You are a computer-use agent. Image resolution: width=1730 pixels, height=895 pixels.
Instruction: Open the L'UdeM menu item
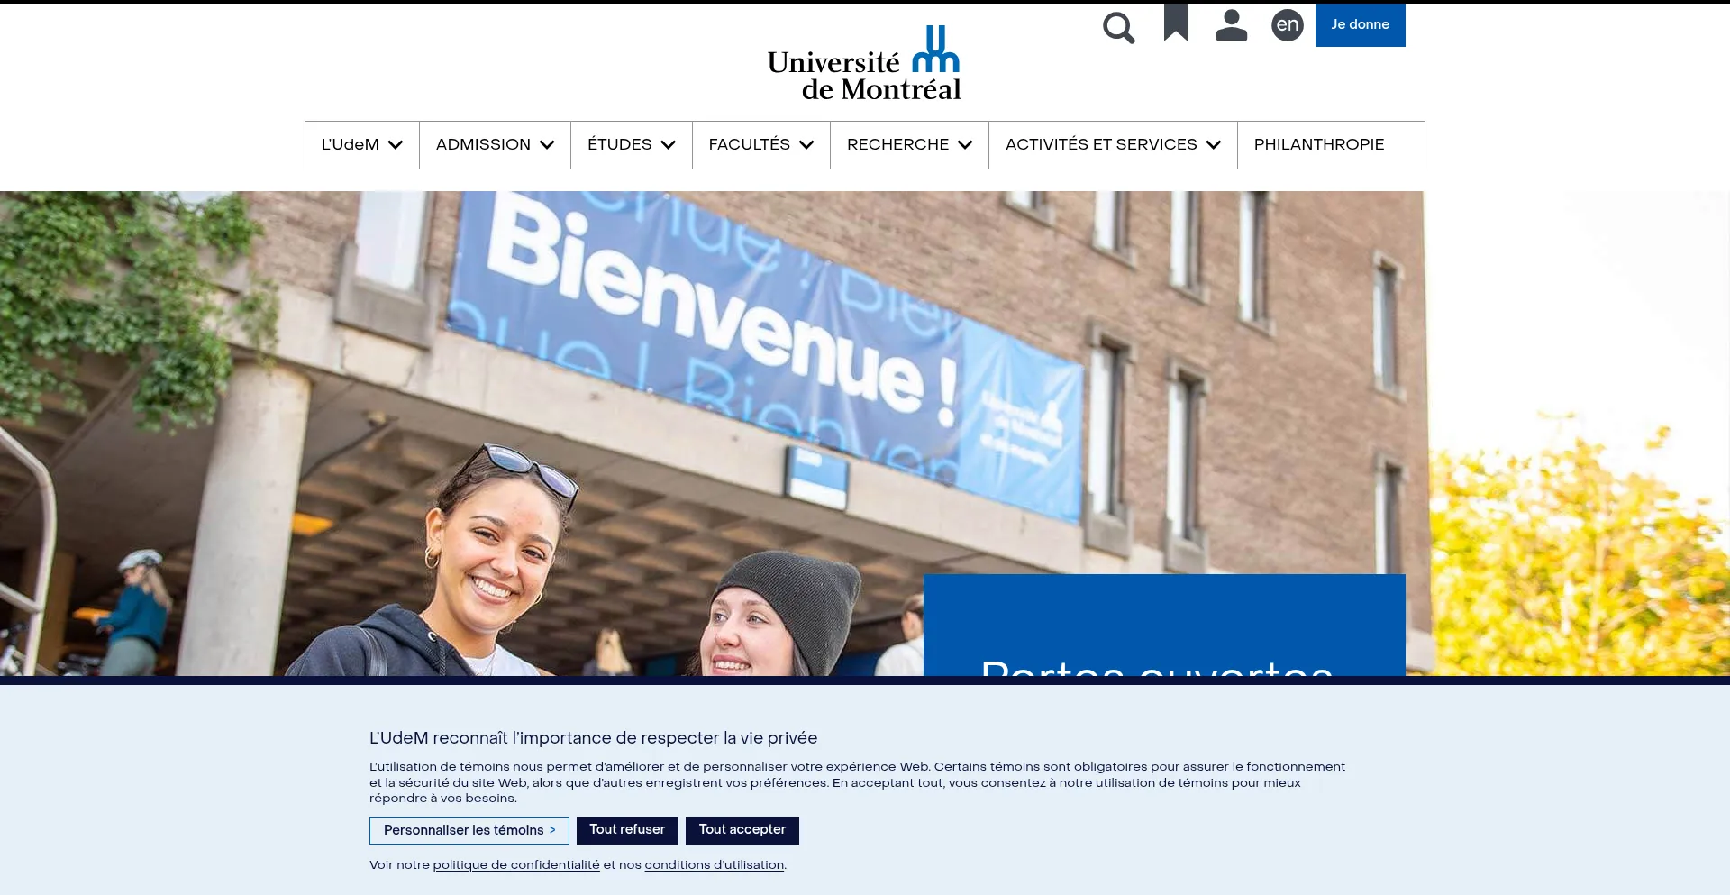point(351,145)
